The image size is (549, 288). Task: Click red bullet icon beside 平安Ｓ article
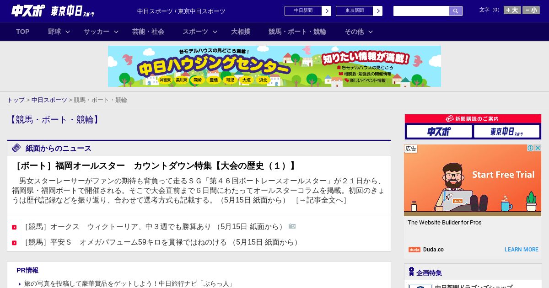coord(14,243)
